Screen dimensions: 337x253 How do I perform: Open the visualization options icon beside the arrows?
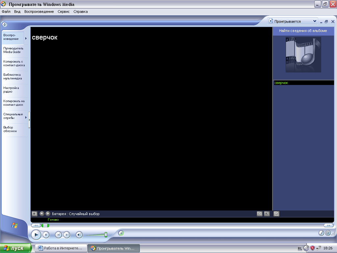coord(34,213)
